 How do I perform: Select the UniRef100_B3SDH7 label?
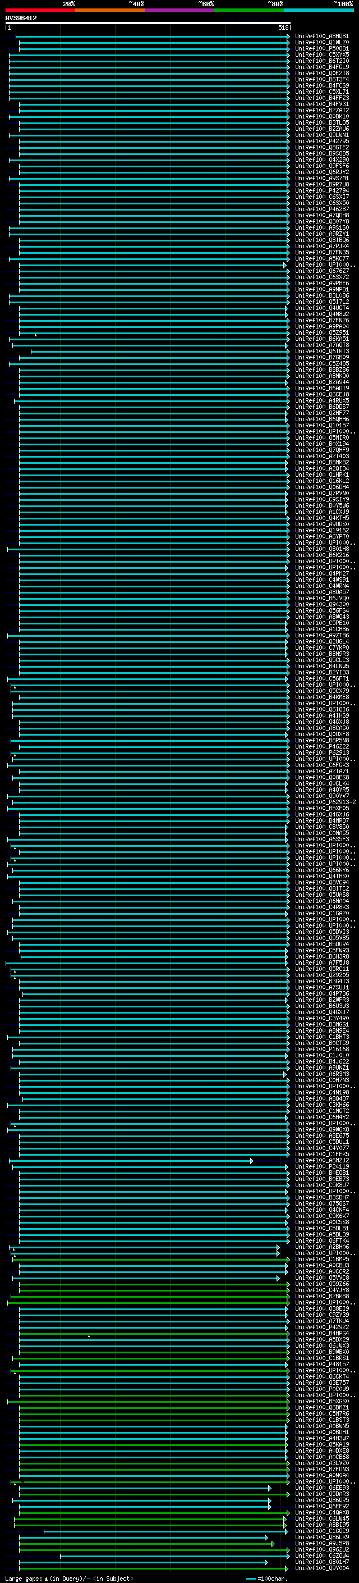tap(322, 1197)
